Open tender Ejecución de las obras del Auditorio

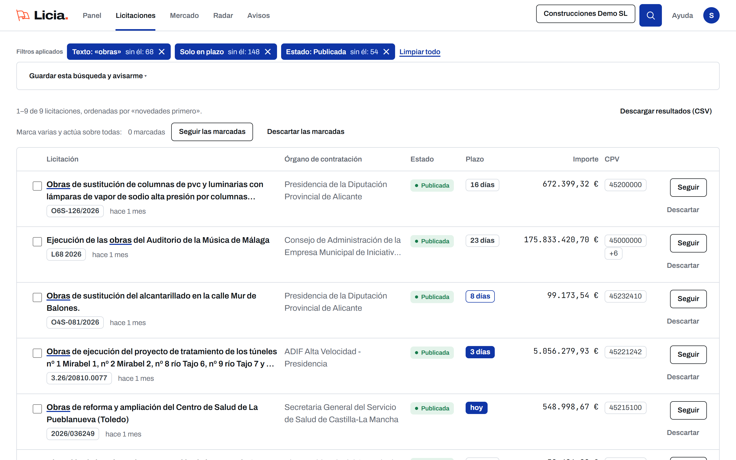(x=158, y=240)
